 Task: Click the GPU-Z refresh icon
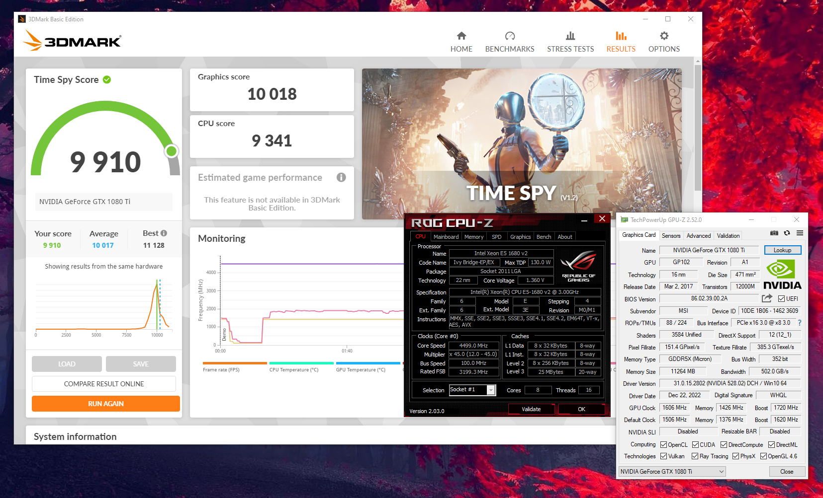[x=787, y=233]
